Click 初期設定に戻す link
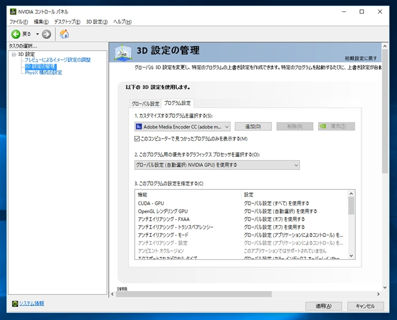The height and width of the screenshot is (320, 397). (x=360, y=58)
